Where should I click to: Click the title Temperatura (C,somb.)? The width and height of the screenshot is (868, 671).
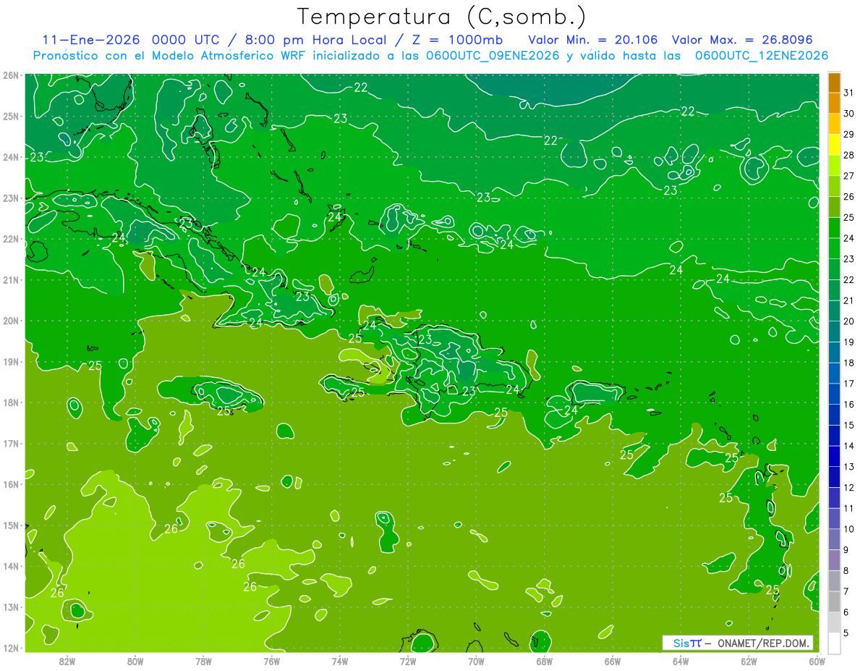pyautogui.click(x=441, y=17)
